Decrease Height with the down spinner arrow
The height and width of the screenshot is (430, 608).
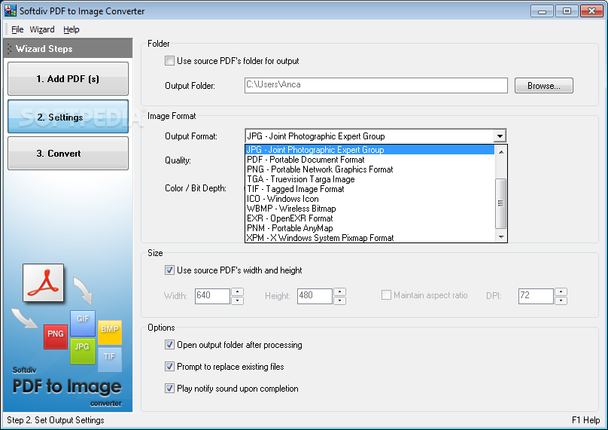[339, 300]
